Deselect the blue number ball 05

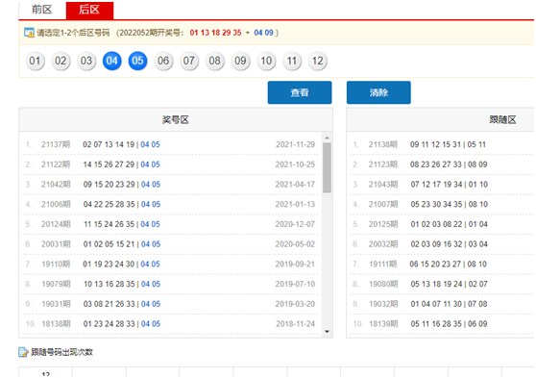coord(137,61)
